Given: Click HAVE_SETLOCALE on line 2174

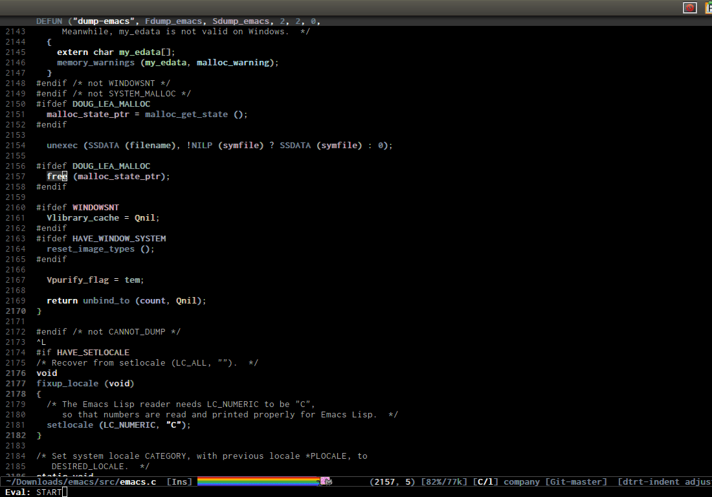Looking at the screenshot, I should click(93, 352).
